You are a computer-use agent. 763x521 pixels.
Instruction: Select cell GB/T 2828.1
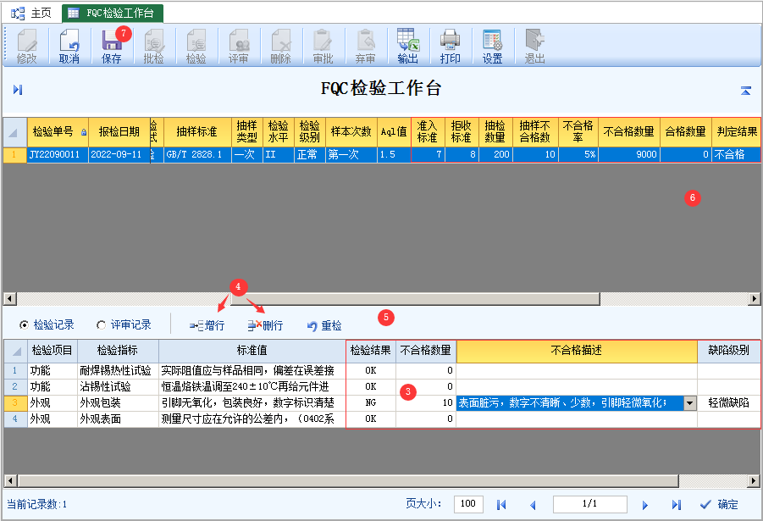click(197, 155)
